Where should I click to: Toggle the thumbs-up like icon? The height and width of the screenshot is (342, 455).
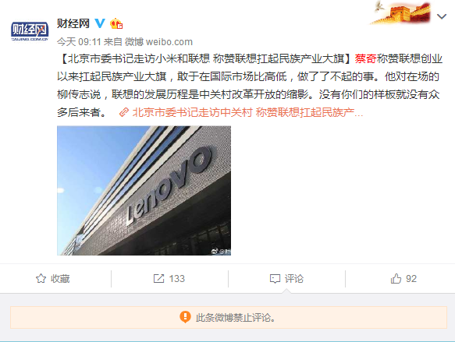pyautogui.click(x=396, y=279)
